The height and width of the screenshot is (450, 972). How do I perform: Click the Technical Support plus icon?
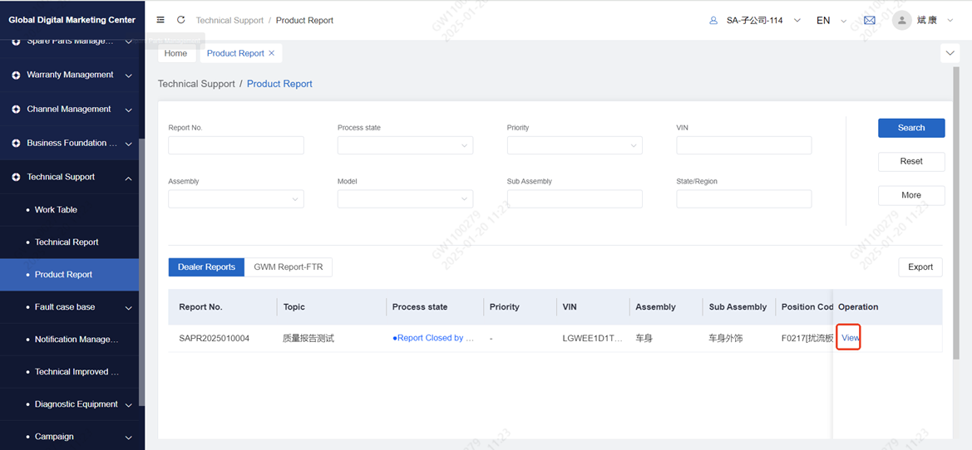(16, 177)
